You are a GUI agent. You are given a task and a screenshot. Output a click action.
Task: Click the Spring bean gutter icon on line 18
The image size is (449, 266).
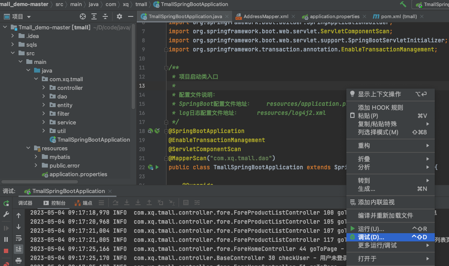pyautogui.click(x=150, y=131)
